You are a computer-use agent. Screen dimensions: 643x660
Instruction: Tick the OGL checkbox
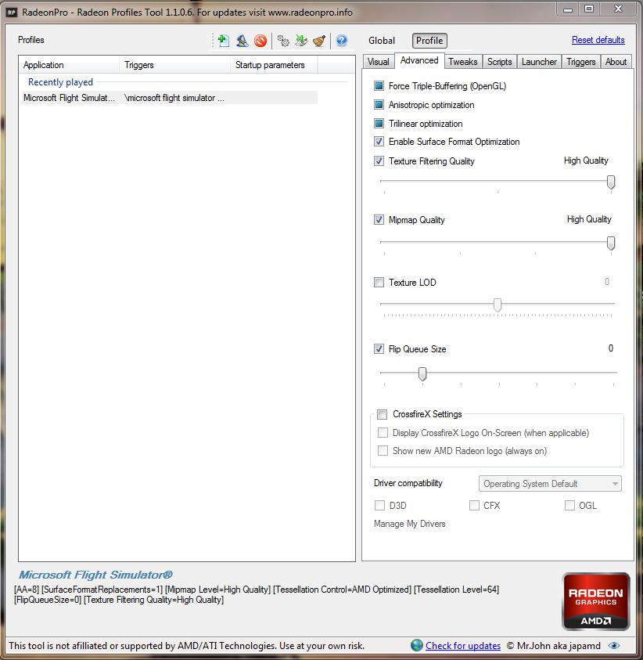[x=569, y=505]
